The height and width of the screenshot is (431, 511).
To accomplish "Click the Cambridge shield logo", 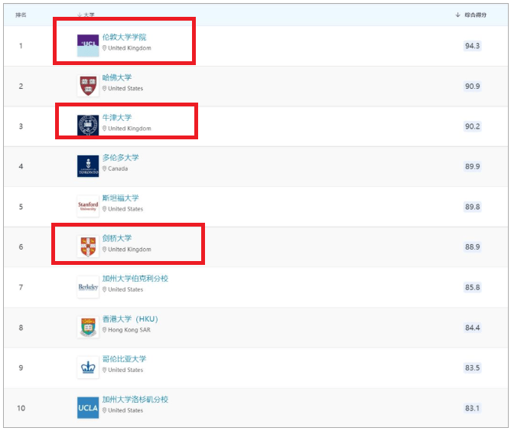I will [x=88, y=247].
